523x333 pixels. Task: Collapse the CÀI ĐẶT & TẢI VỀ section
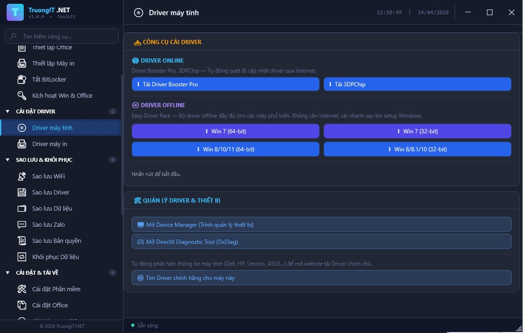(8, 273)
